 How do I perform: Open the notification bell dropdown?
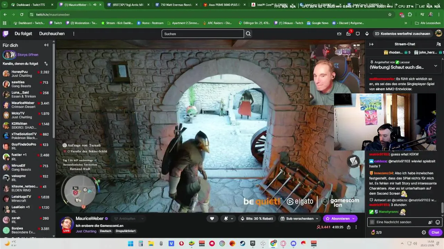[228, 219]
